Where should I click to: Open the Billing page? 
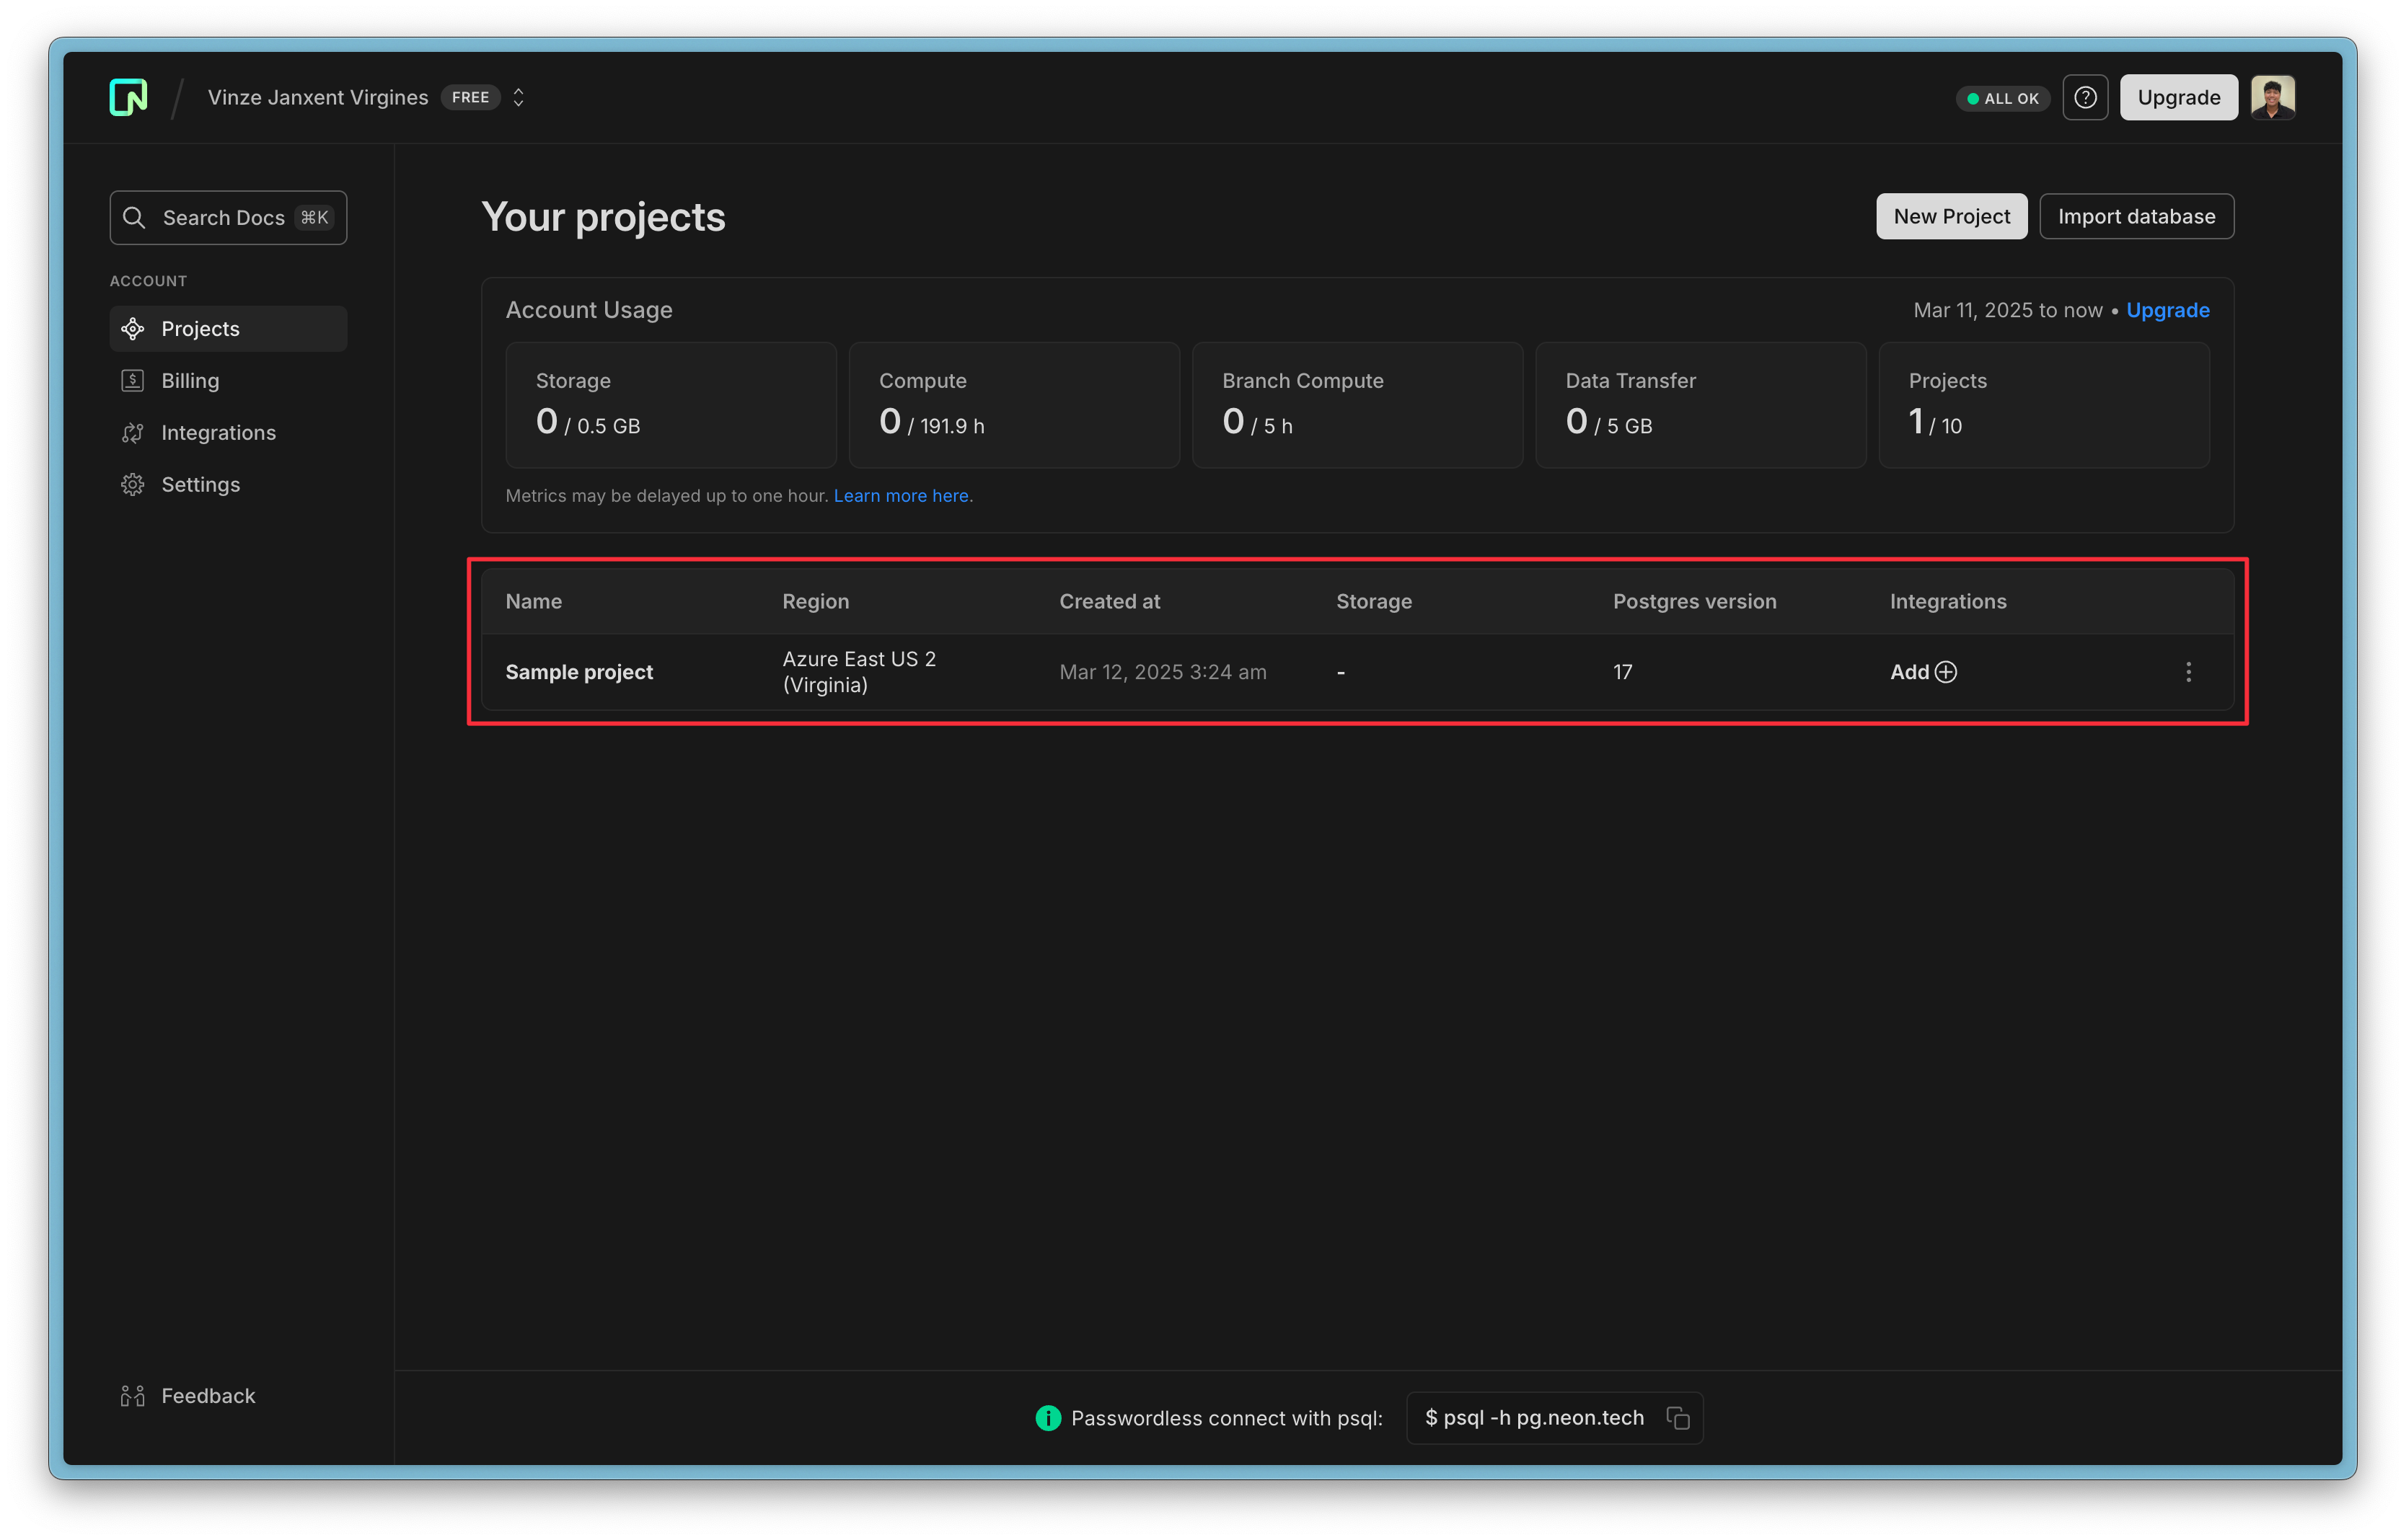[x=190, y=381]
